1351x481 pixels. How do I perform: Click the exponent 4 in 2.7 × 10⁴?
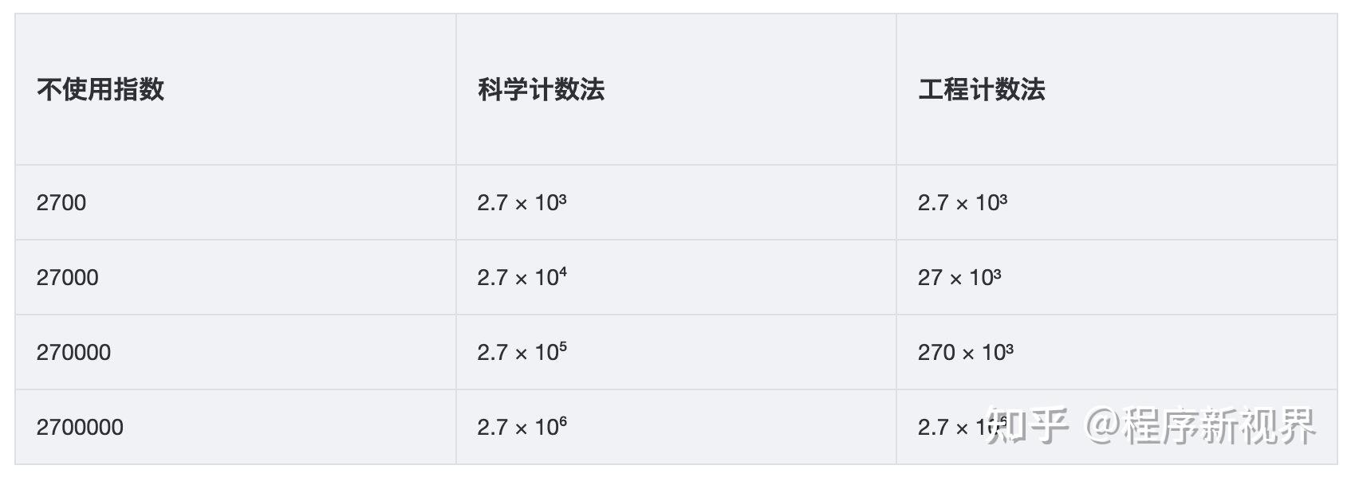point(563,272)
